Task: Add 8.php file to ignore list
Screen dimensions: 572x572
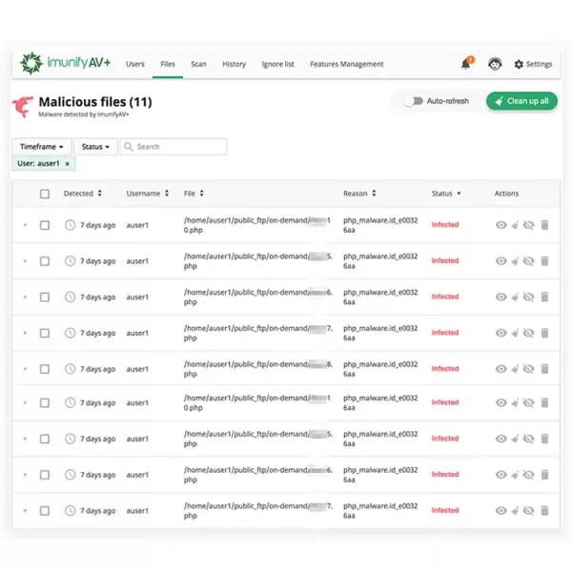Action: click(528, 369)
